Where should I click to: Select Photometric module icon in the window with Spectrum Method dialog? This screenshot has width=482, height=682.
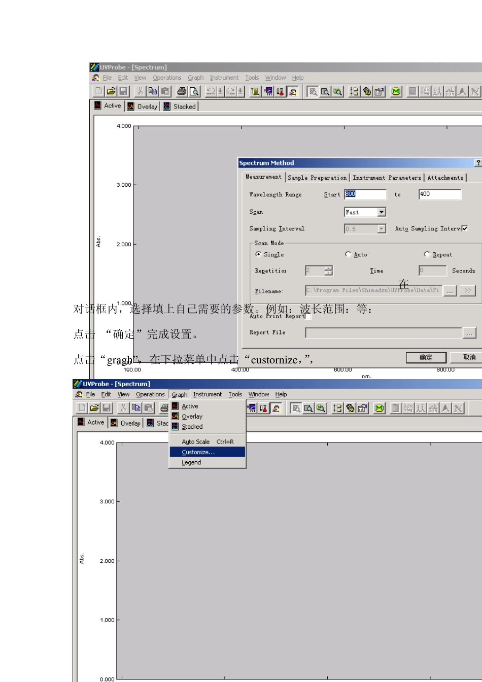point(281,91)
